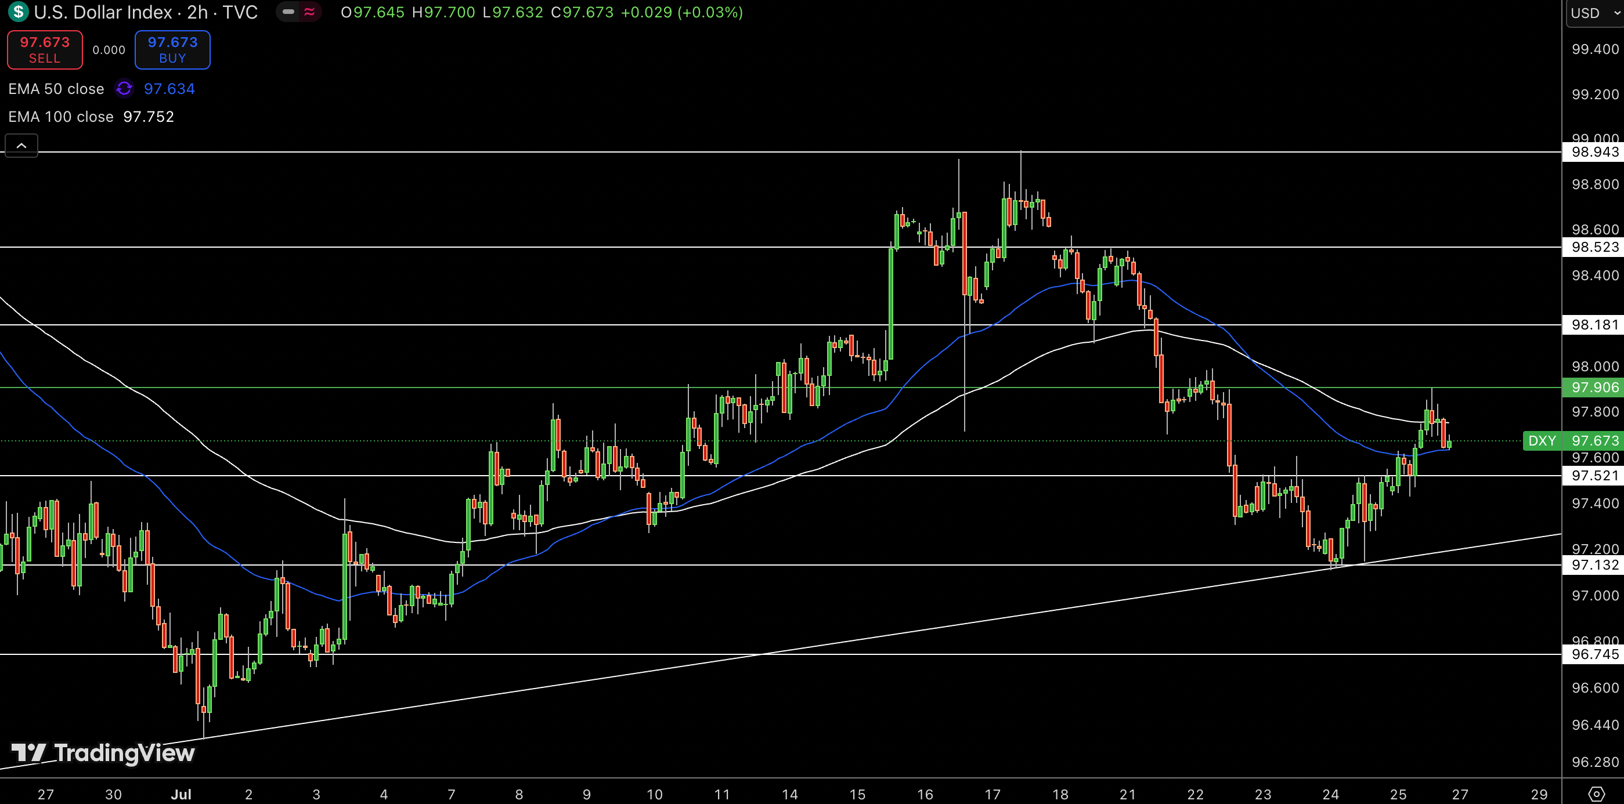
Task: Click the gray dash indicator icon
Action: tap(288, 12)
